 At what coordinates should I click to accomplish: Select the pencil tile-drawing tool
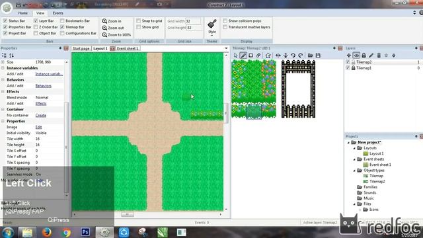click(243, 56)
